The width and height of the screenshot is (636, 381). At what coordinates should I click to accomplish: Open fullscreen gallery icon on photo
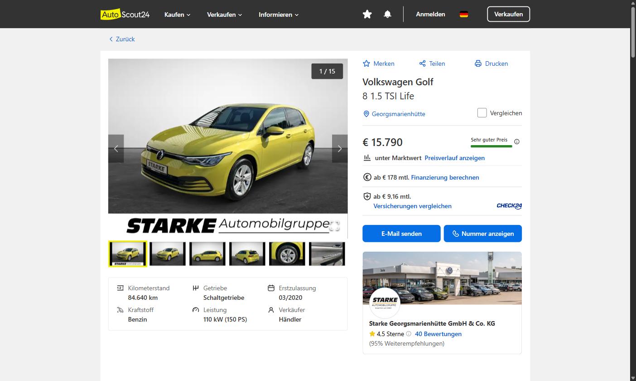tap(334, 226)
